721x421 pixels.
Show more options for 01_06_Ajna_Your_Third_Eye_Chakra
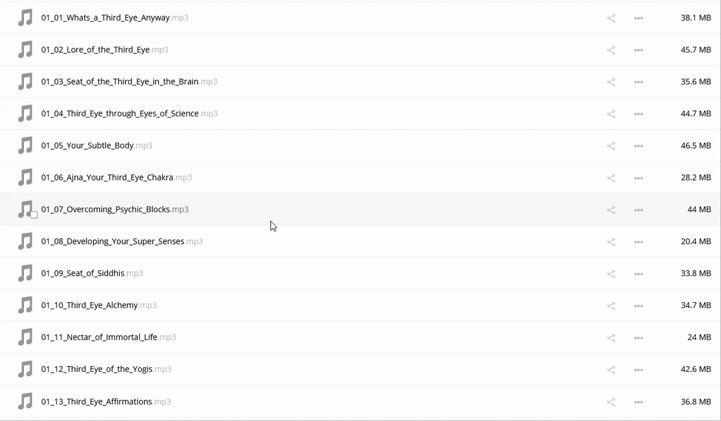[639, 178]
